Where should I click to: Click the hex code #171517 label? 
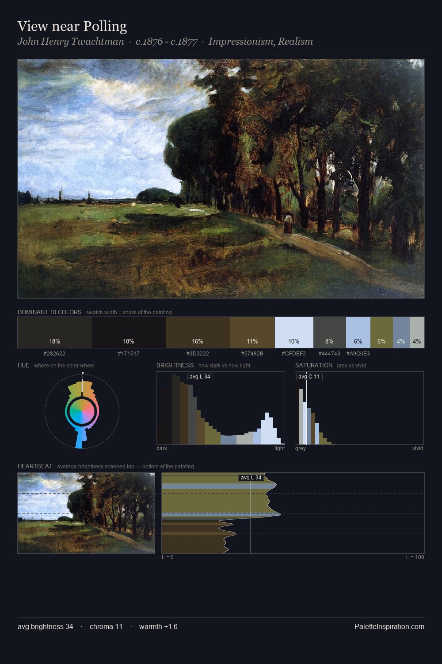coord(129,354)
